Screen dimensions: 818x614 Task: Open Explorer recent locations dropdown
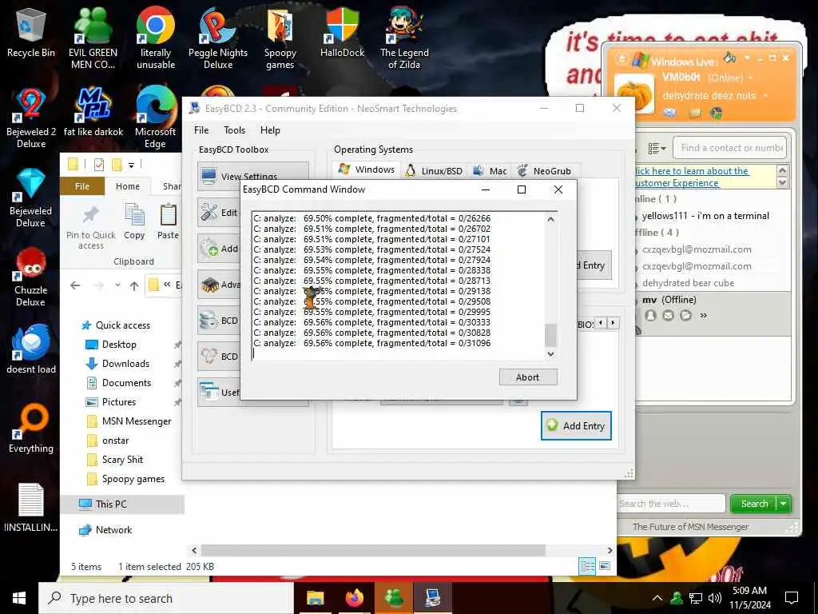[x=118, y=285]
